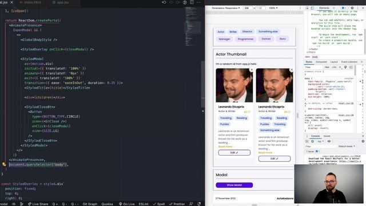Toggle the console sidebar icon
This screenshot has width=366, height=206.
307,141
